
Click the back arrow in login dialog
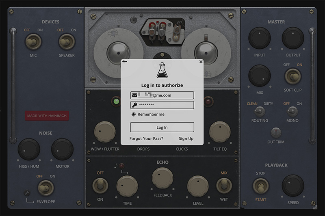tap(125, 61)
